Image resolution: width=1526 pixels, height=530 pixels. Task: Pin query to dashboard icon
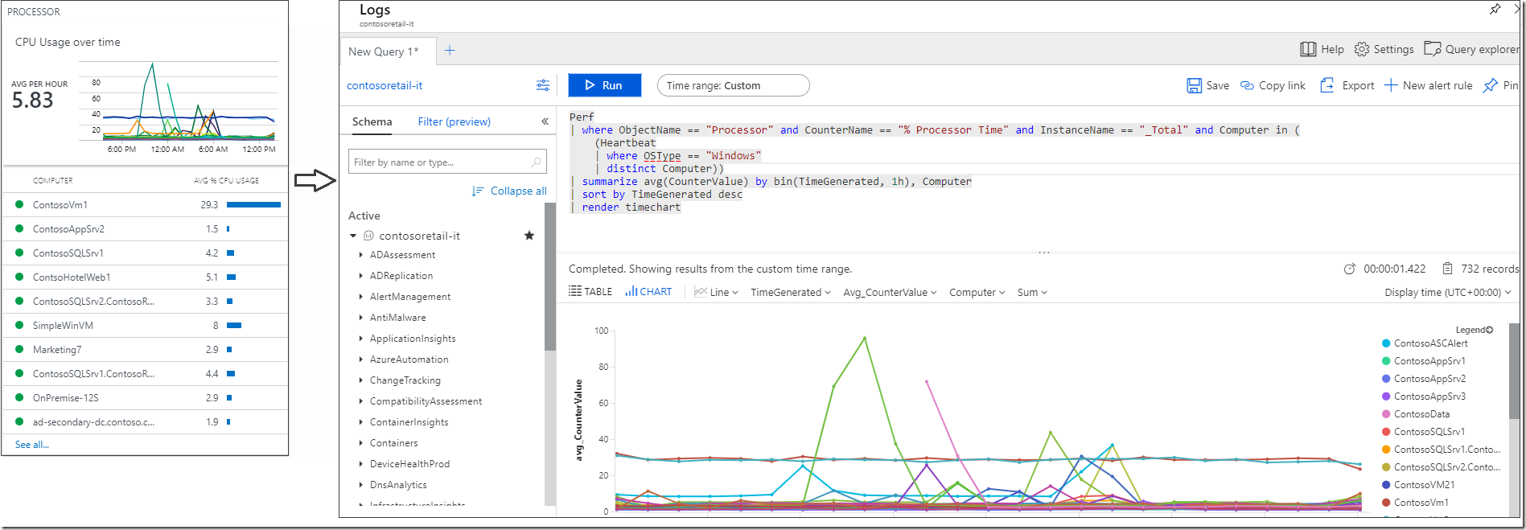tap(1491, 85)
